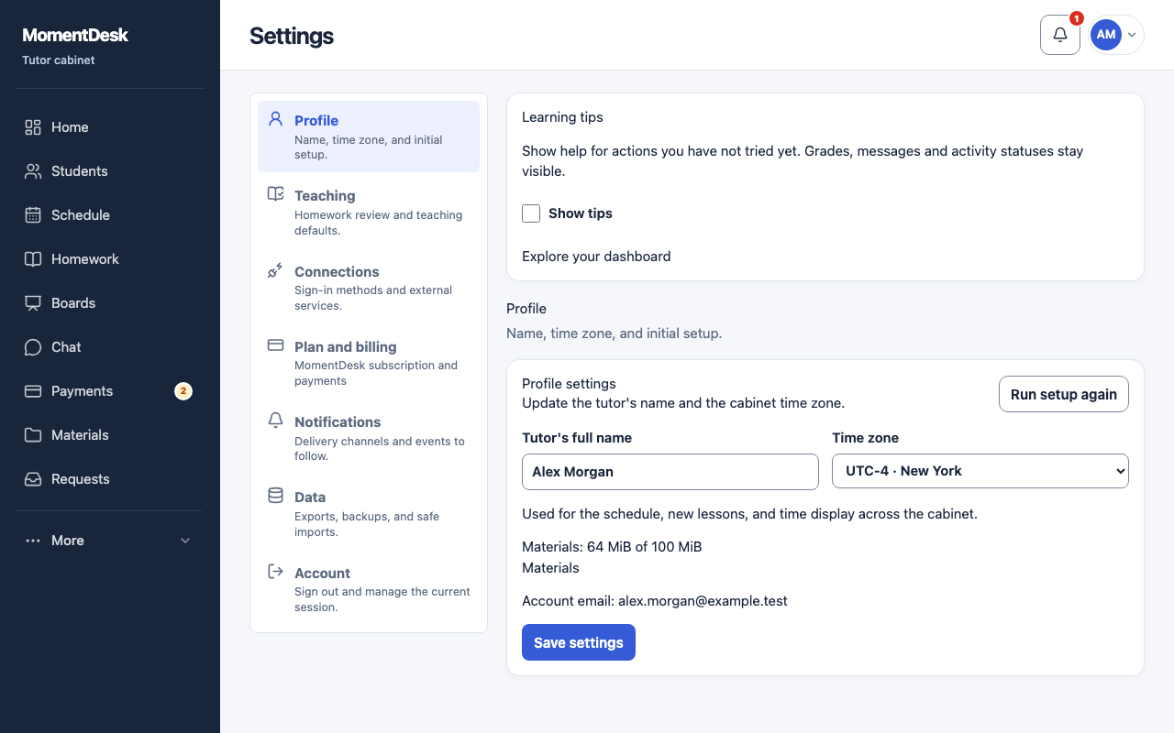Image resolution: width=1174 pixels, height=733 pixels.
Task: Click the Data database icon
Action: (275, 496)
